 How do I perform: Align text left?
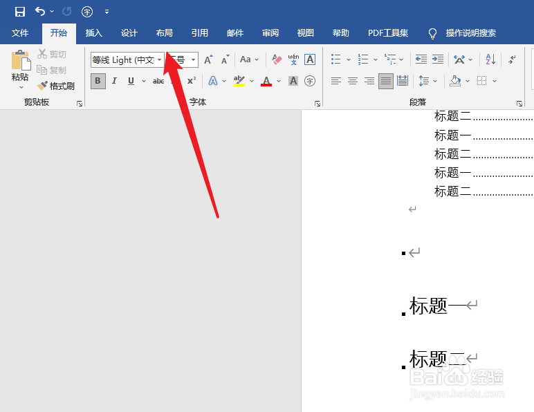point(336,81)
